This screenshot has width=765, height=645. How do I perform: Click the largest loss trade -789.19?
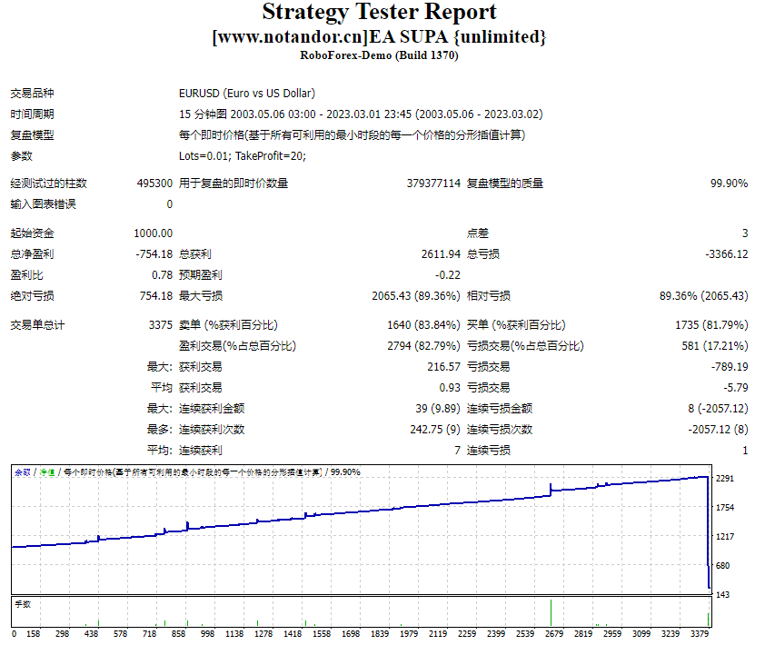(x=730, y=367)
